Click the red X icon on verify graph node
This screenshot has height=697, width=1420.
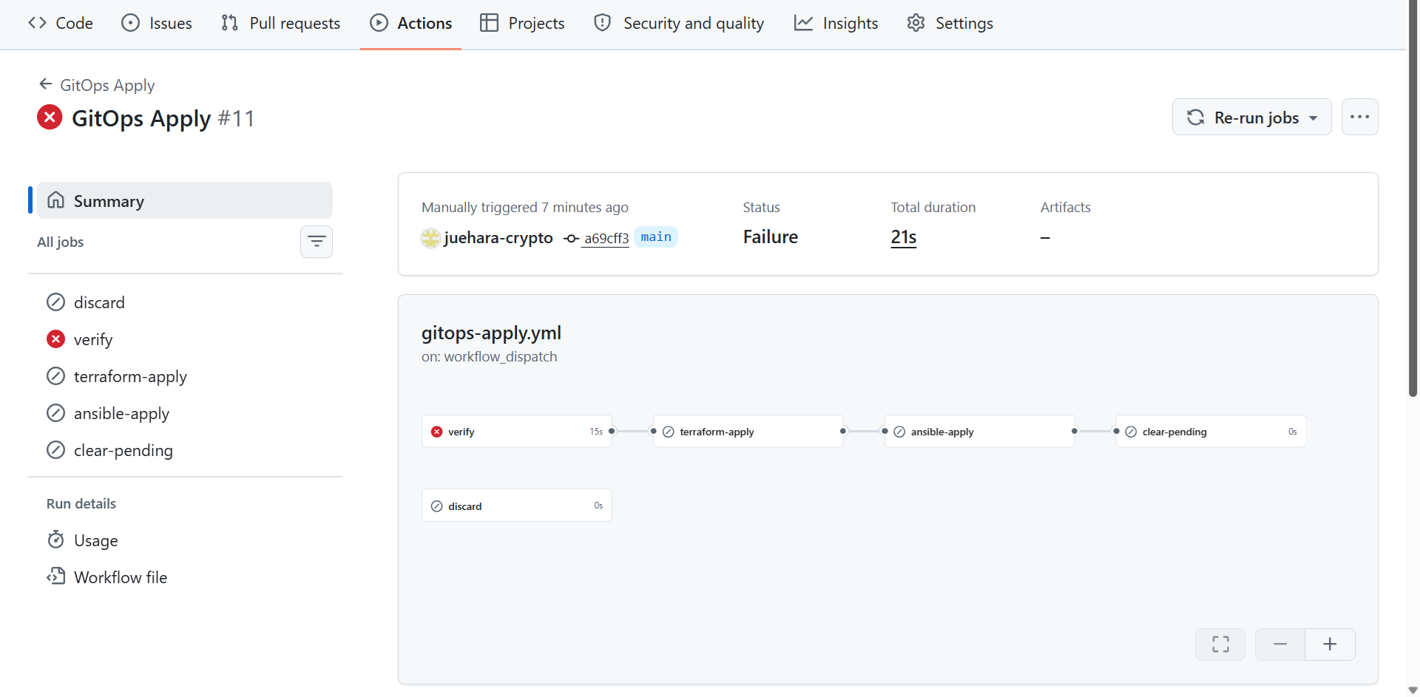tap(437, 432)
